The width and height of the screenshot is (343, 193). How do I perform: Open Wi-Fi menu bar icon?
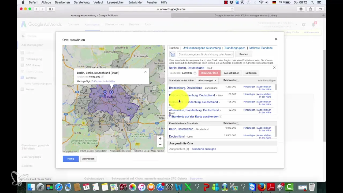coord(261,2)
